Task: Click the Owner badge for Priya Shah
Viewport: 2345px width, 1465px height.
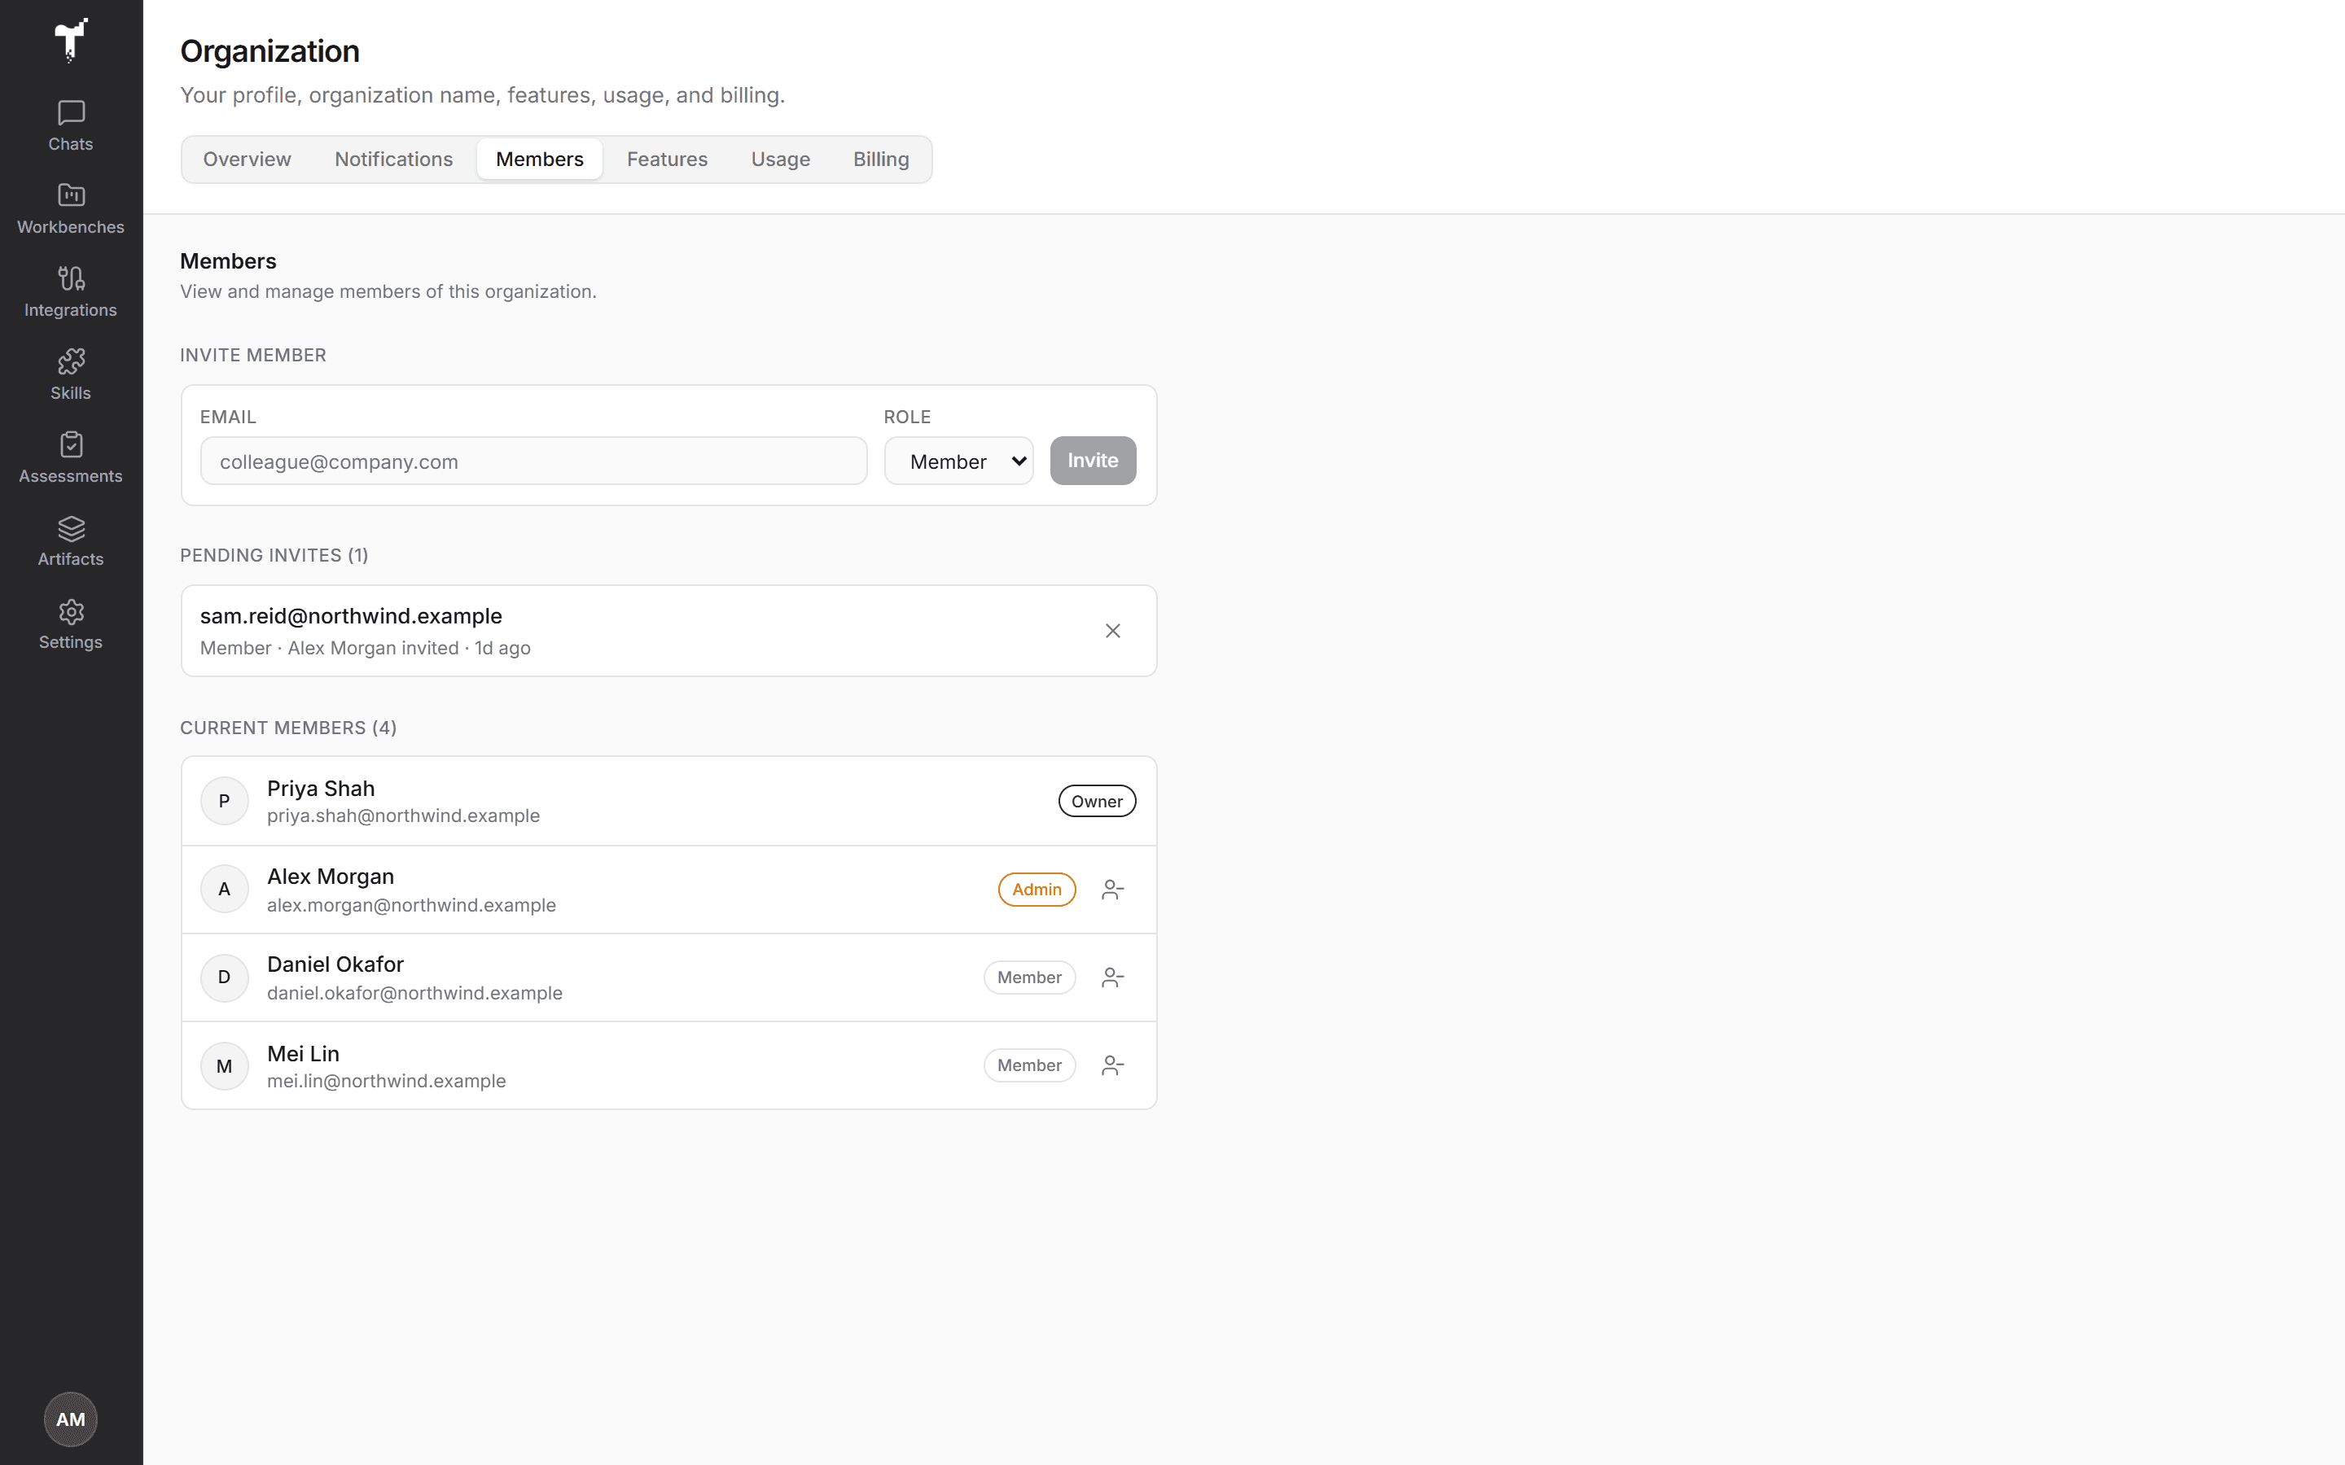Action: (x=1097, y=802)
